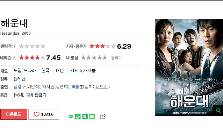
Task: Select the 드라마 genre link
Action: click(30, 70)
